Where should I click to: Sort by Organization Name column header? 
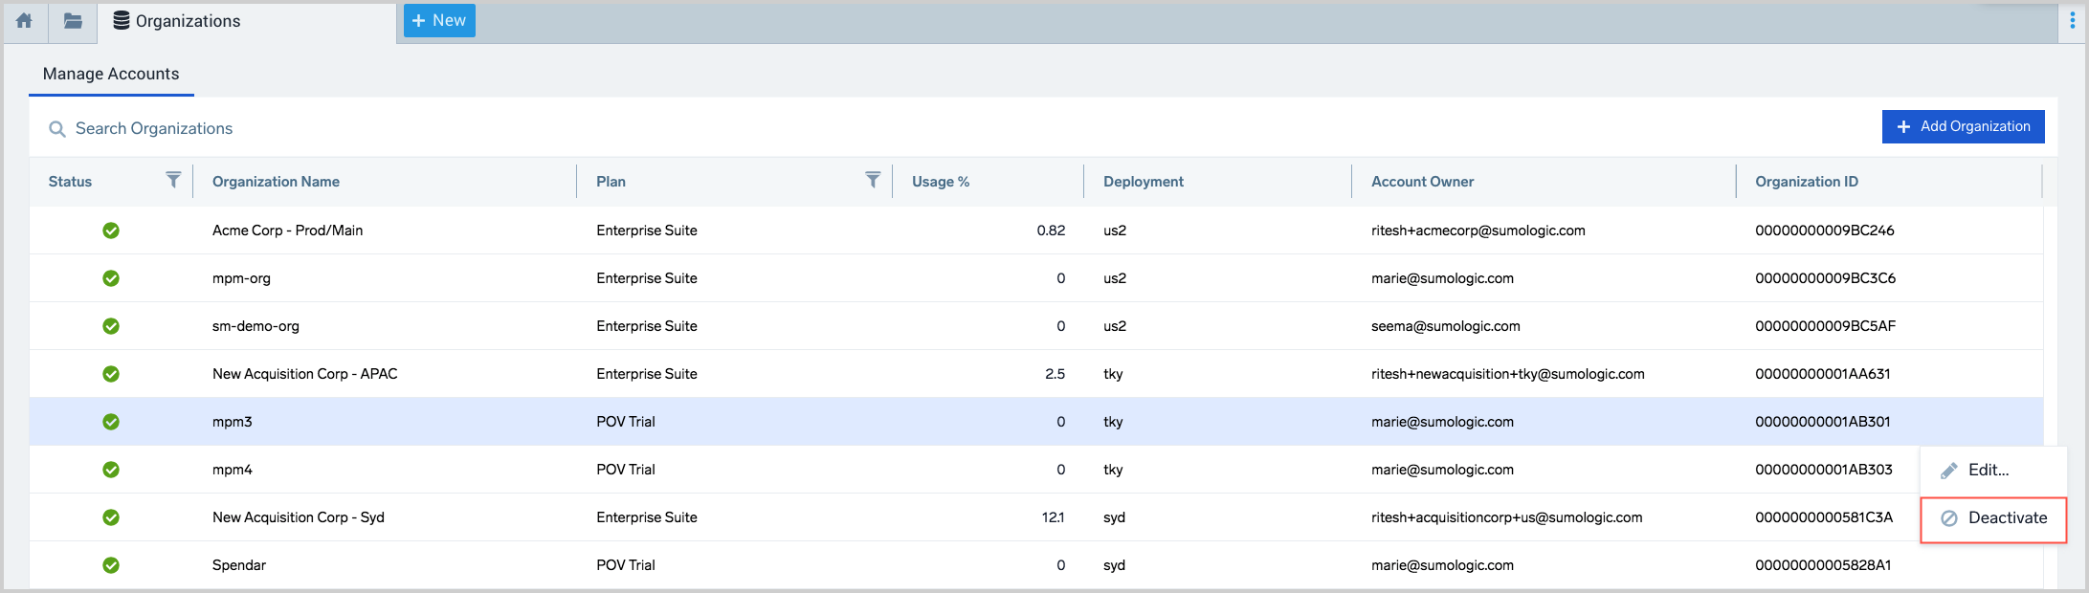276,182
